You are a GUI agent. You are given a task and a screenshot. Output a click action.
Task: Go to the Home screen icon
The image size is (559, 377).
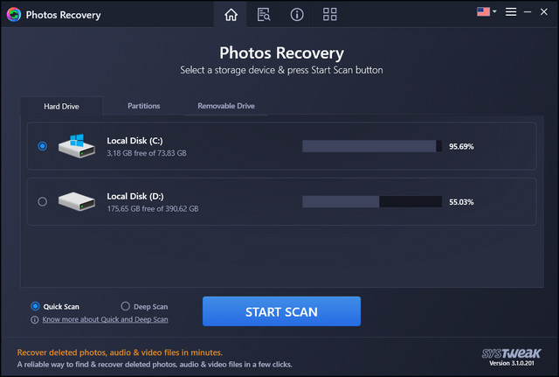(x=231, y=14)
